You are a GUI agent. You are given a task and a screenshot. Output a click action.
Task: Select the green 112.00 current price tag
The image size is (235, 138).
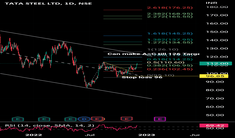216,63
